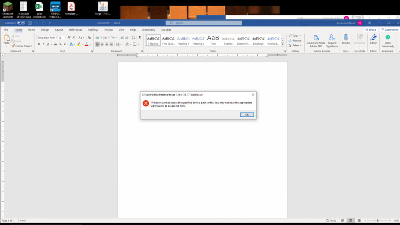Expand the Select dropdown in Editing
This screenshot has width=400, height=225.
tap(296, 45)
